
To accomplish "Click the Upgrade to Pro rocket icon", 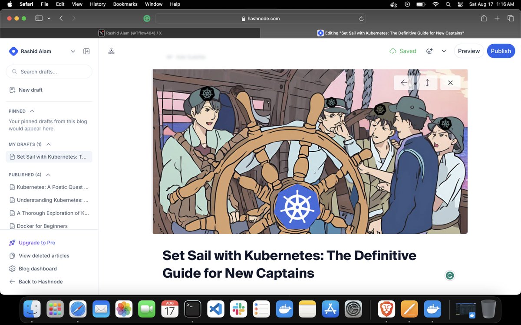I will pyautogui.click(x=12, y=243).
